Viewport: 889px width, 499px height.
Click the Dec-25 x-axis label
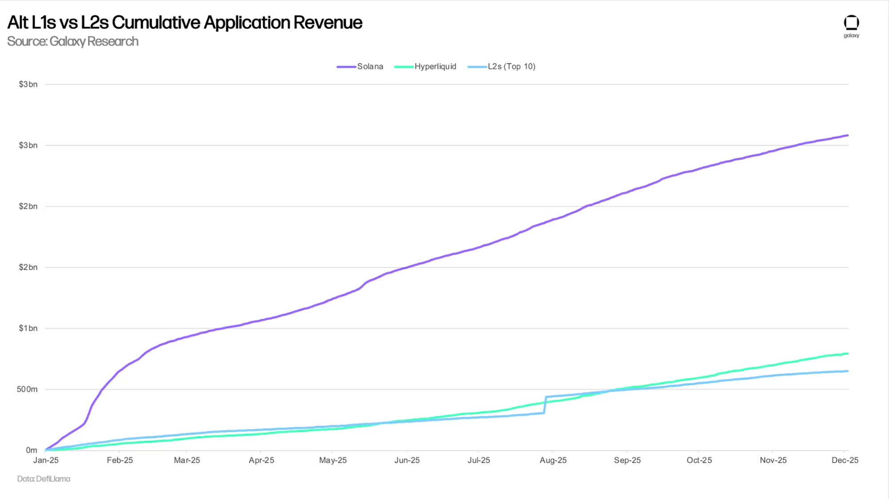845,460
